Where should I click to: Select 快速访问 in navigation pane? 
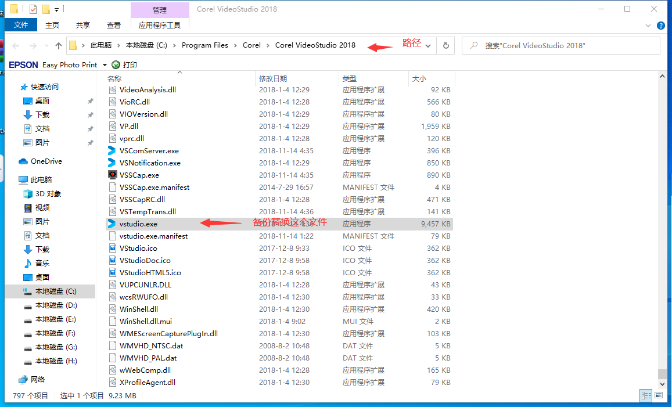click(x=39, y=87)
